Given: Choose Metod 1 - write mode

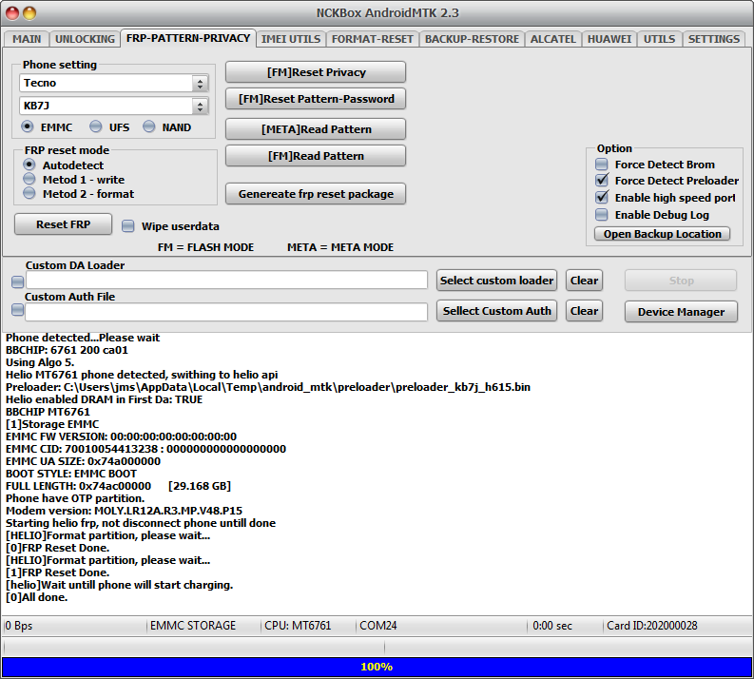Looking at the screenshot, I should pyautogui.click(x=29, y=180).
